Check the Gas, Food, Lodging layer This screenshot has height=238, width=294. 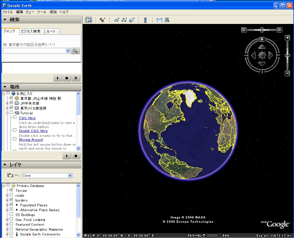coord(11,219)
